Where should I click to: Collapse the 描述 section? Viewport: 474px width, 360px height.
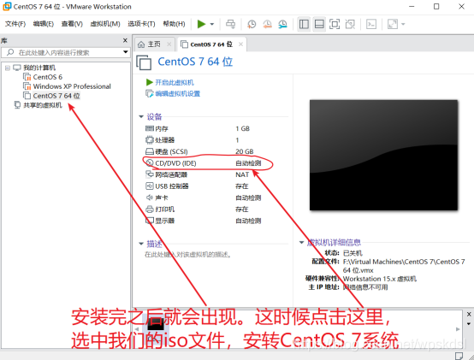141,244
